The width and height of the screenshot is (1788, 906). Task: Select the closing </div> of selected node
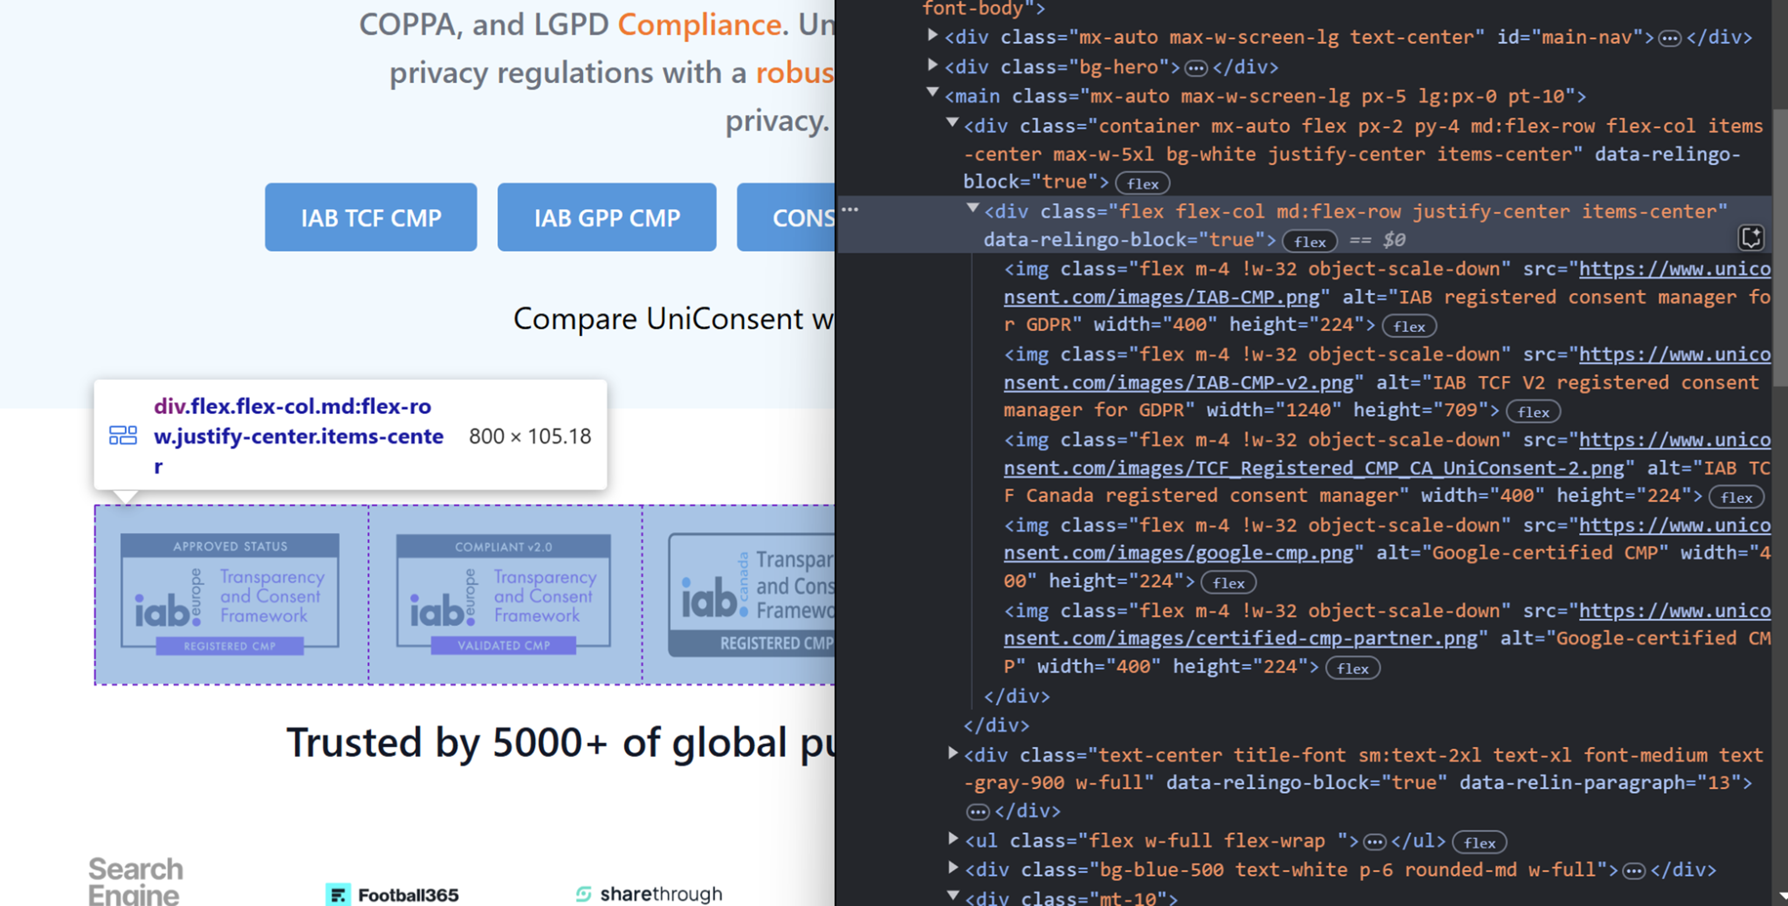coord(1017,696)
